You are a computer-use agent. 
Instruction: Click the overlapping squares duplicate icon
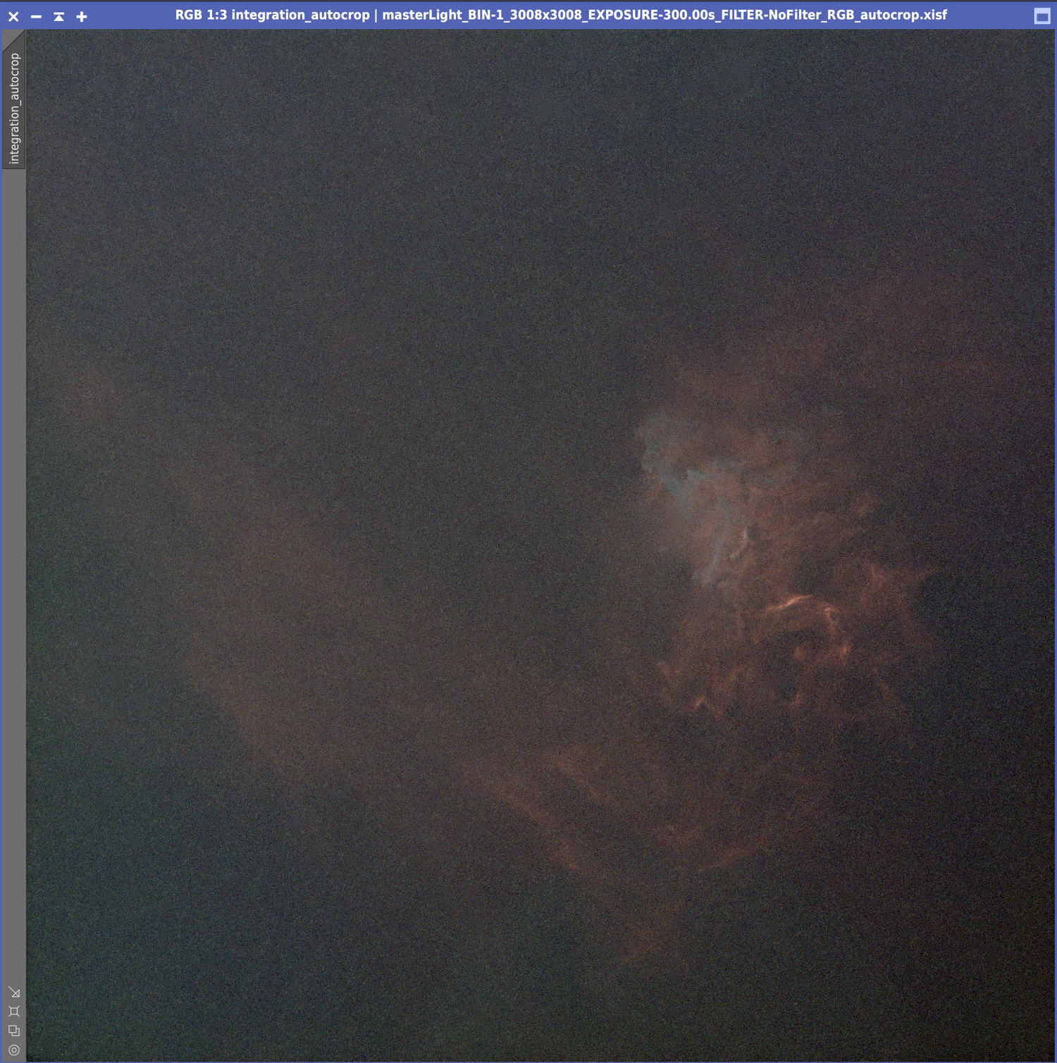coord(14,1031)
